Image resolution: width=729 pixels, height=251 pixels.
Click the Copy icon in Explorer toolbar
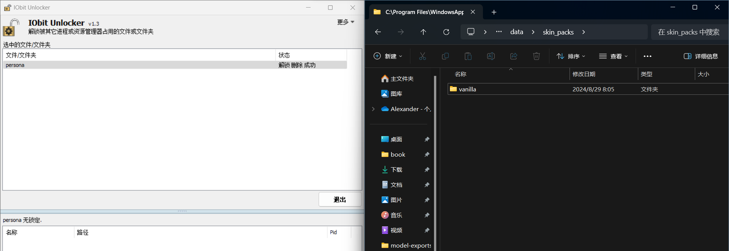coord(445,56)
